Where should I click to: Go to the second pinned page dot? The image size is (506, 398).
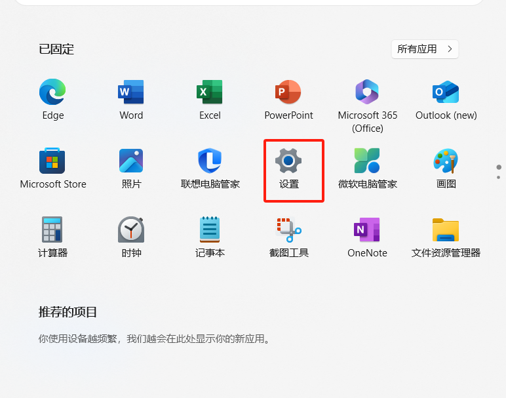point(499,177)
